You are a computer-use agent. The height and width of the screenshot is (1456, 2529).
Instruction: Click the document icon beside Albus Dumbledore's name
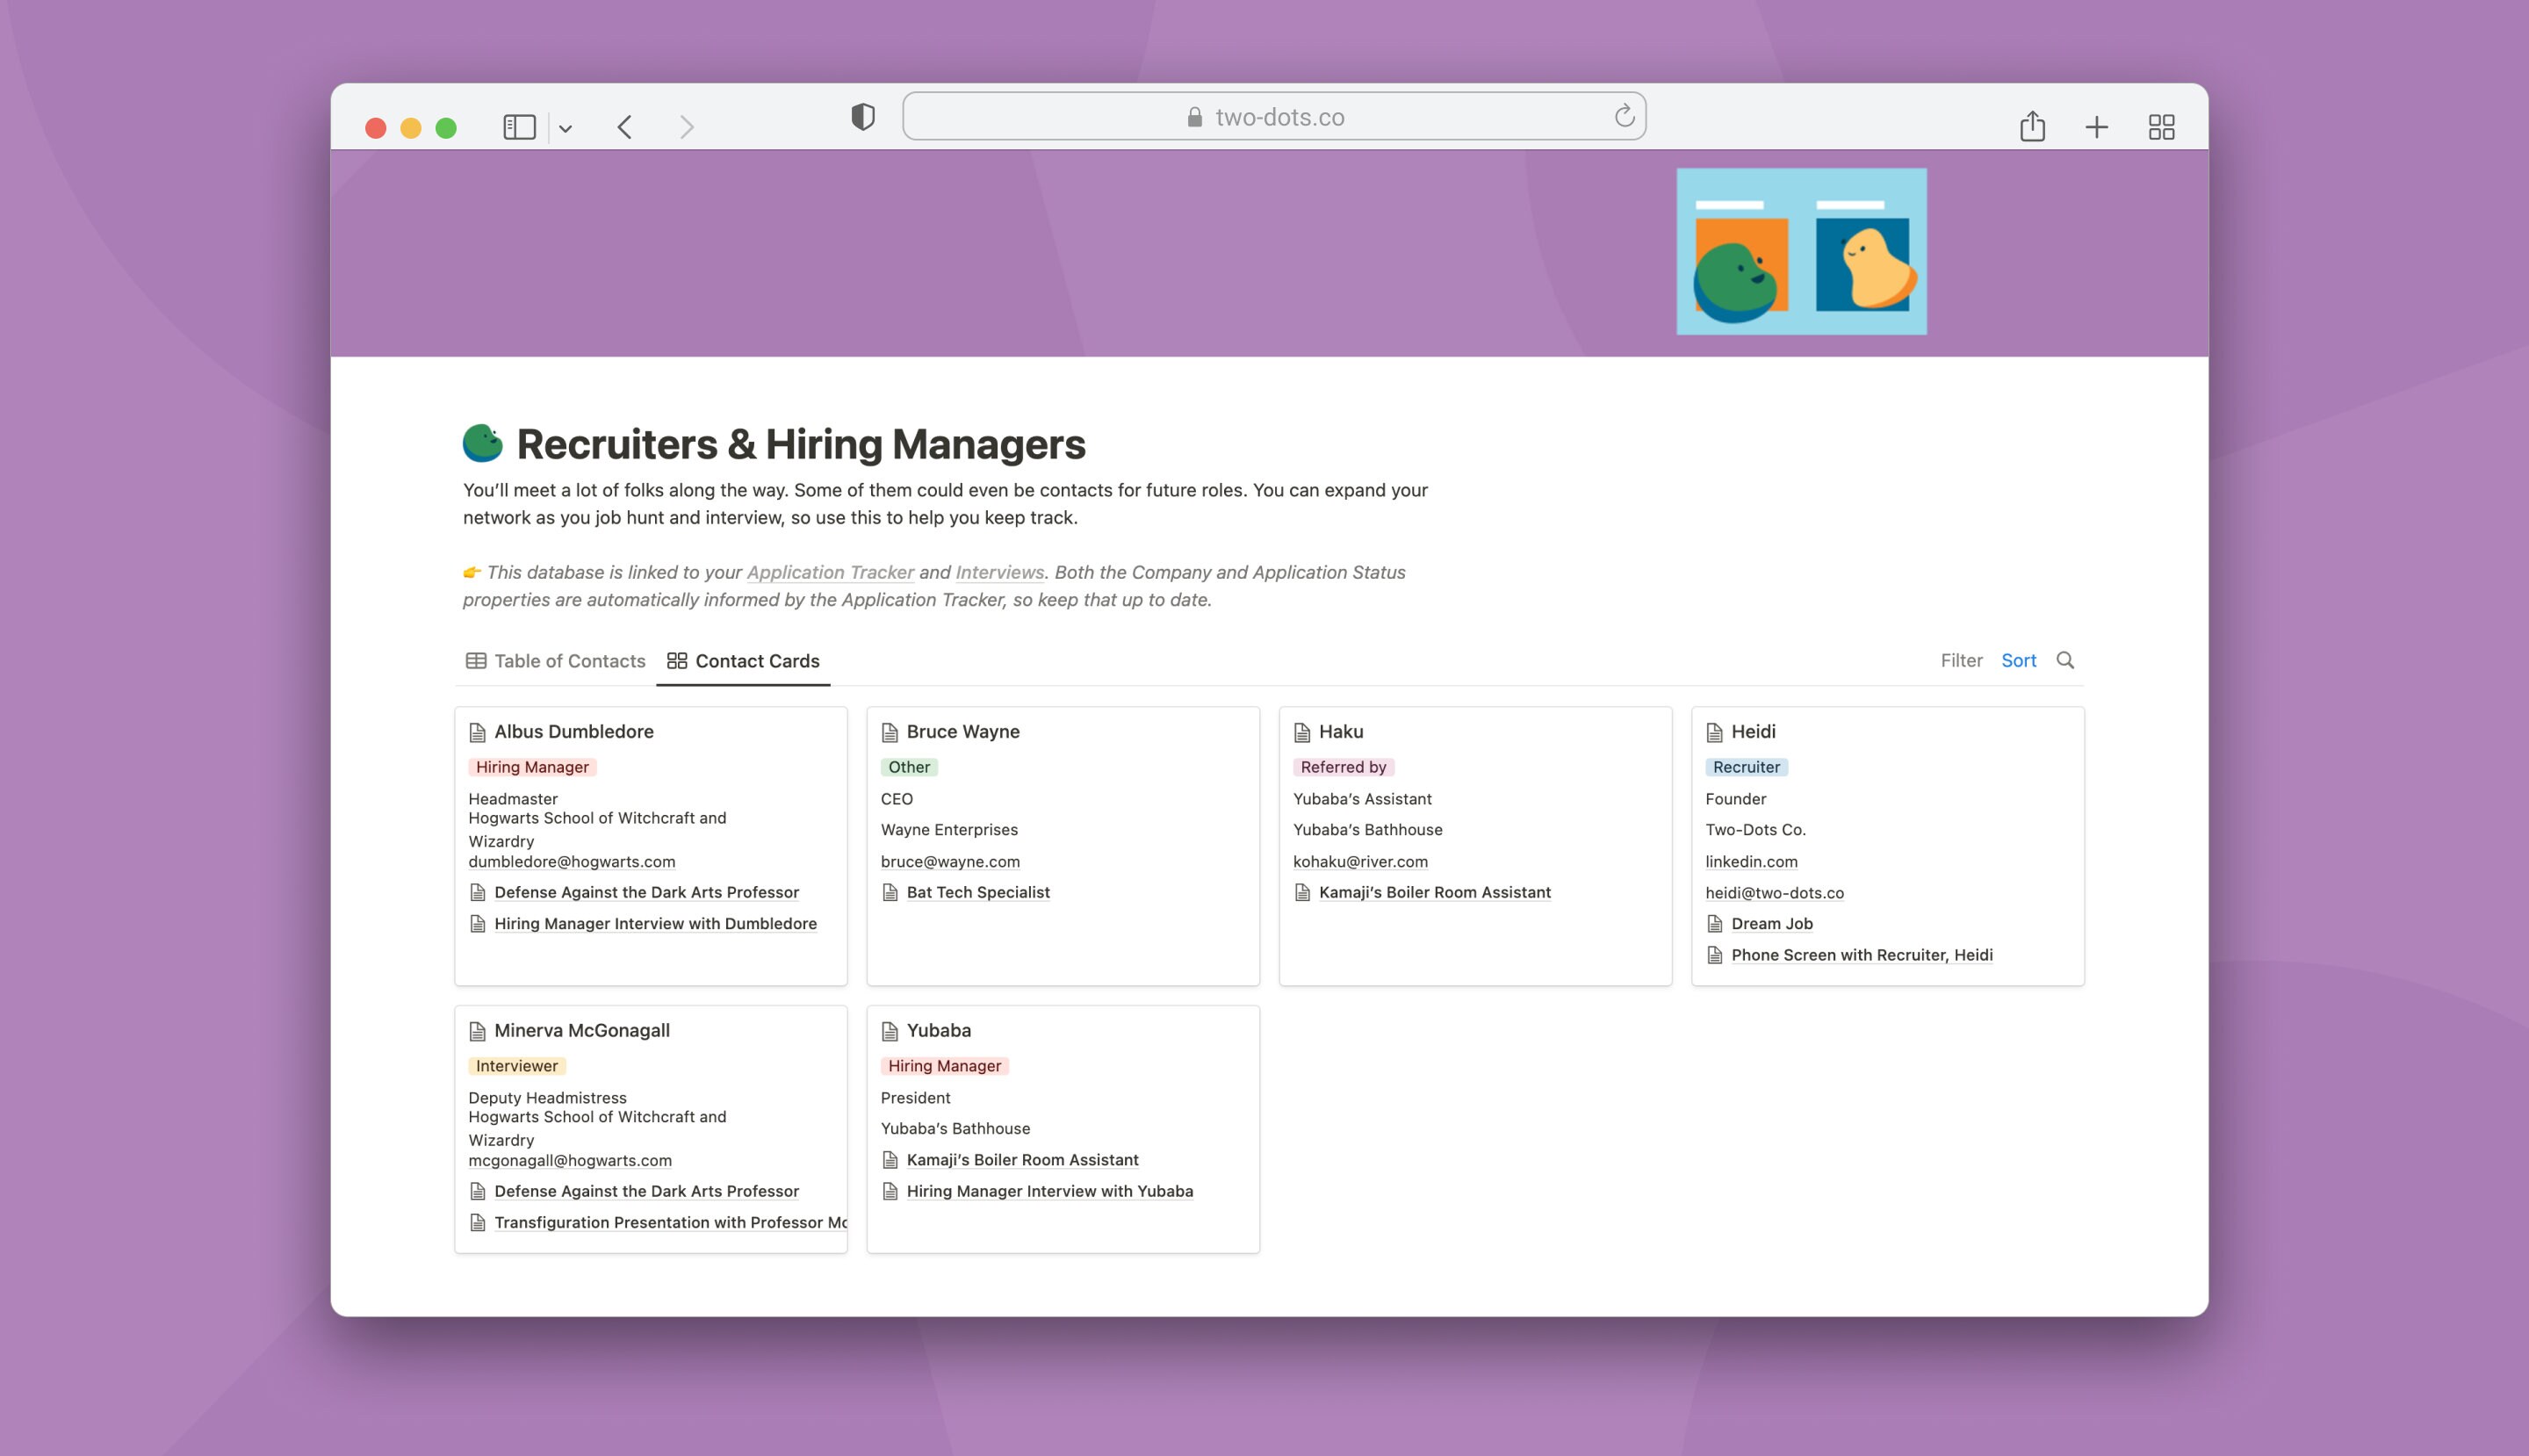(476, 731)
